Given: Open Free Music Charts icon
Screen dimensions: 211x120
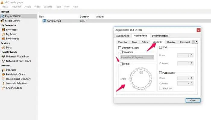Looking at the screenshot, I should coord(3,74).
